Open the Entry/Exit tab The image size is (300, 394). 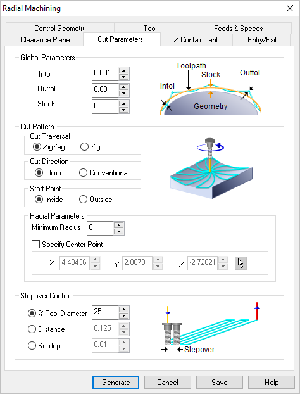(x=262, y=40)
